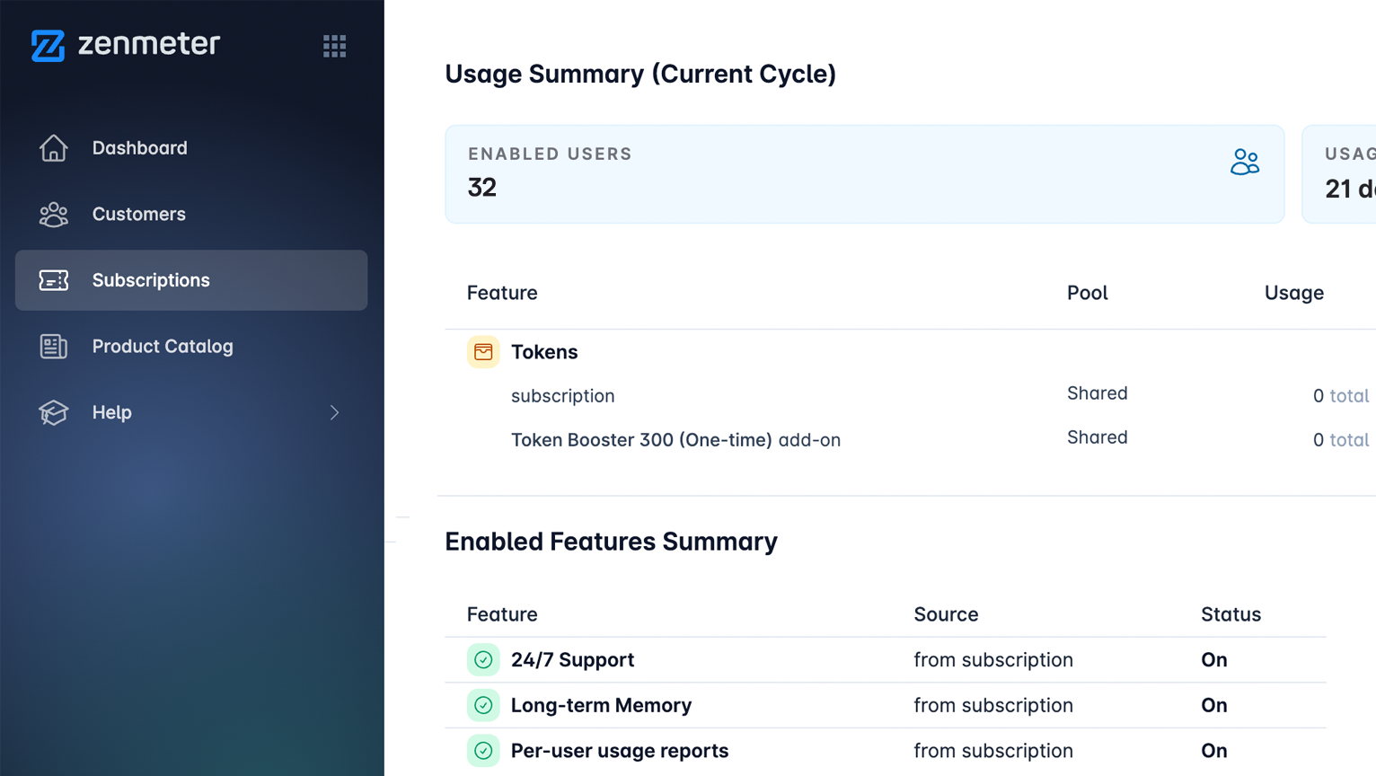Click On status for Long-term Memory
The image size is (1376, 776).
click(1214, 705)
